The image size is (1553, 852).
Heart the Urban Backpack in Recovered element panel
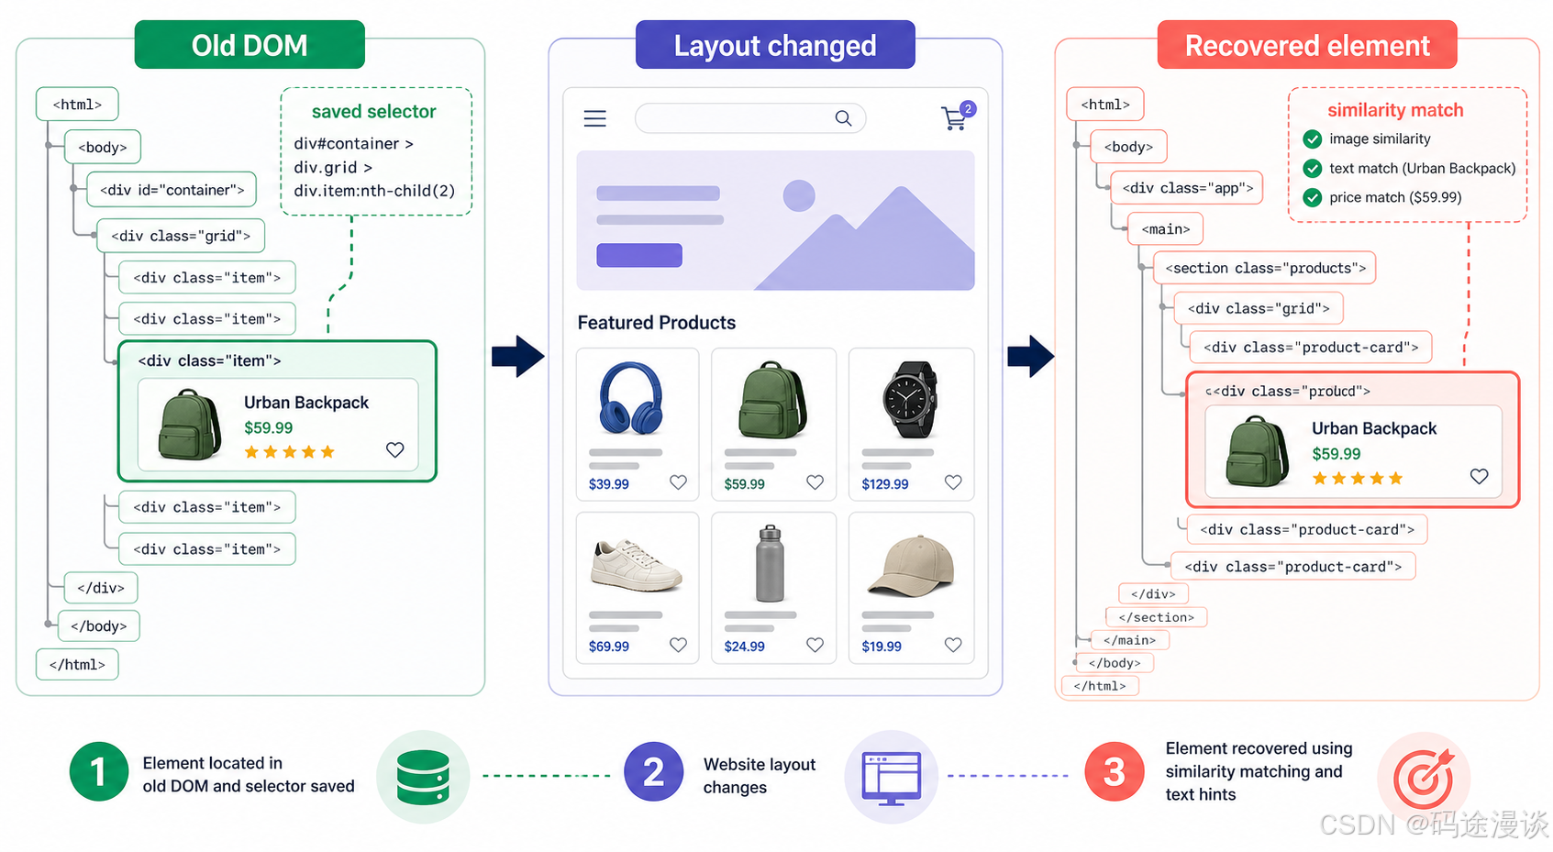[1479, 476]
